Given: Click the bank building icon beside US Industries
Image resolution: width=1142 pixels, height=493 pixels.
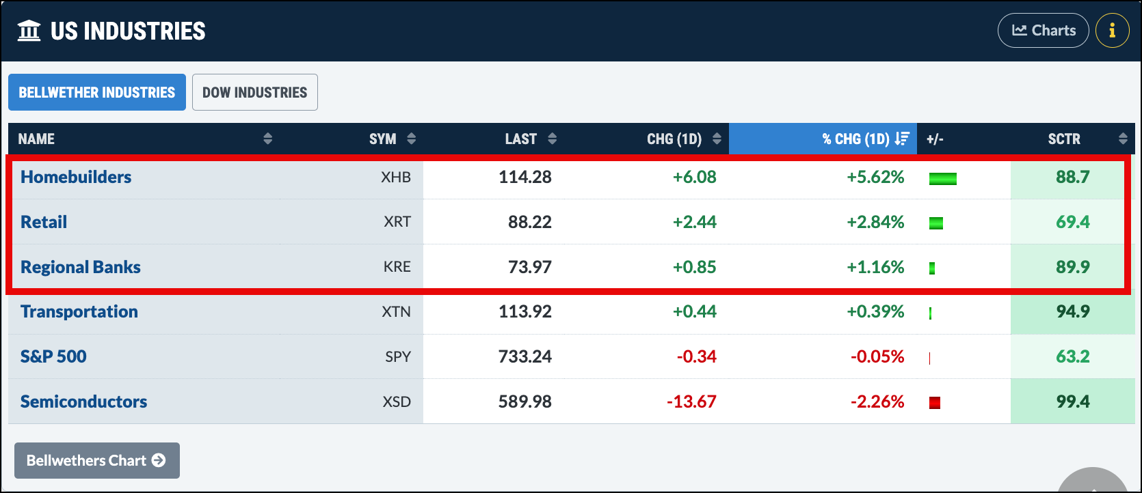Looking at the screenshot, I should [29, 31].
